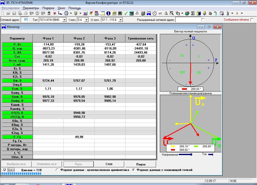Open the Параметры menu
Image resolution: width=257 pixels, height=185 pixels.
tap(31, 8)
